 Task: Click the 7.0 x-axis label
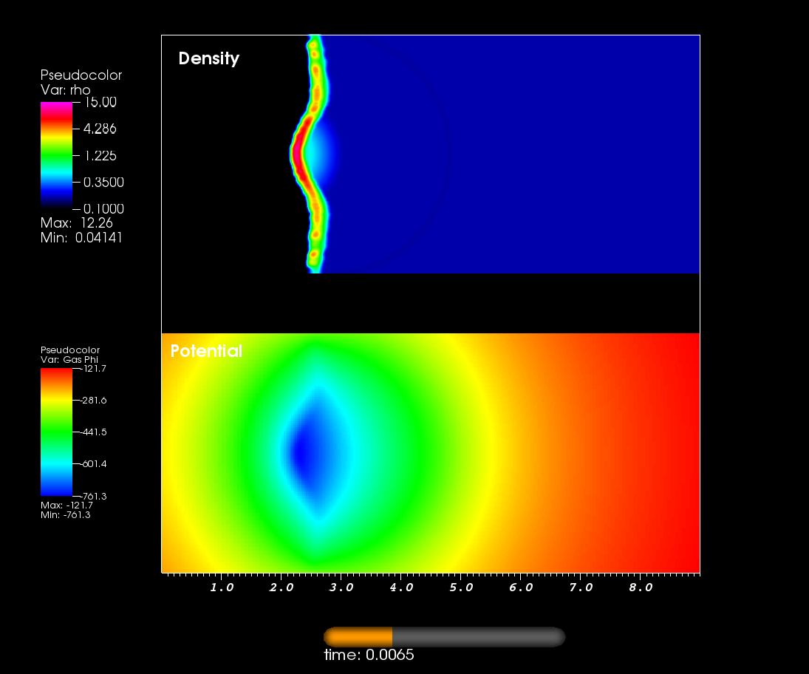pyautogui.click(x=581, y=588)
